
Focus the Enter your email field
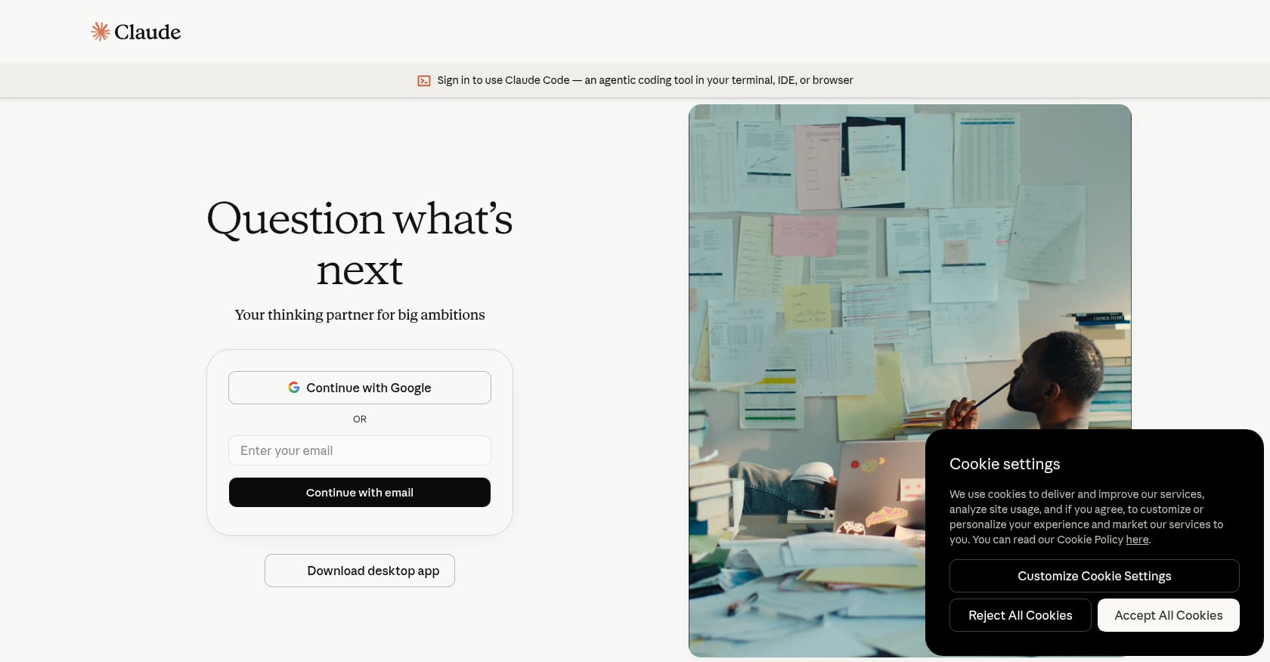pyautogui.click(x=360, y=450)
